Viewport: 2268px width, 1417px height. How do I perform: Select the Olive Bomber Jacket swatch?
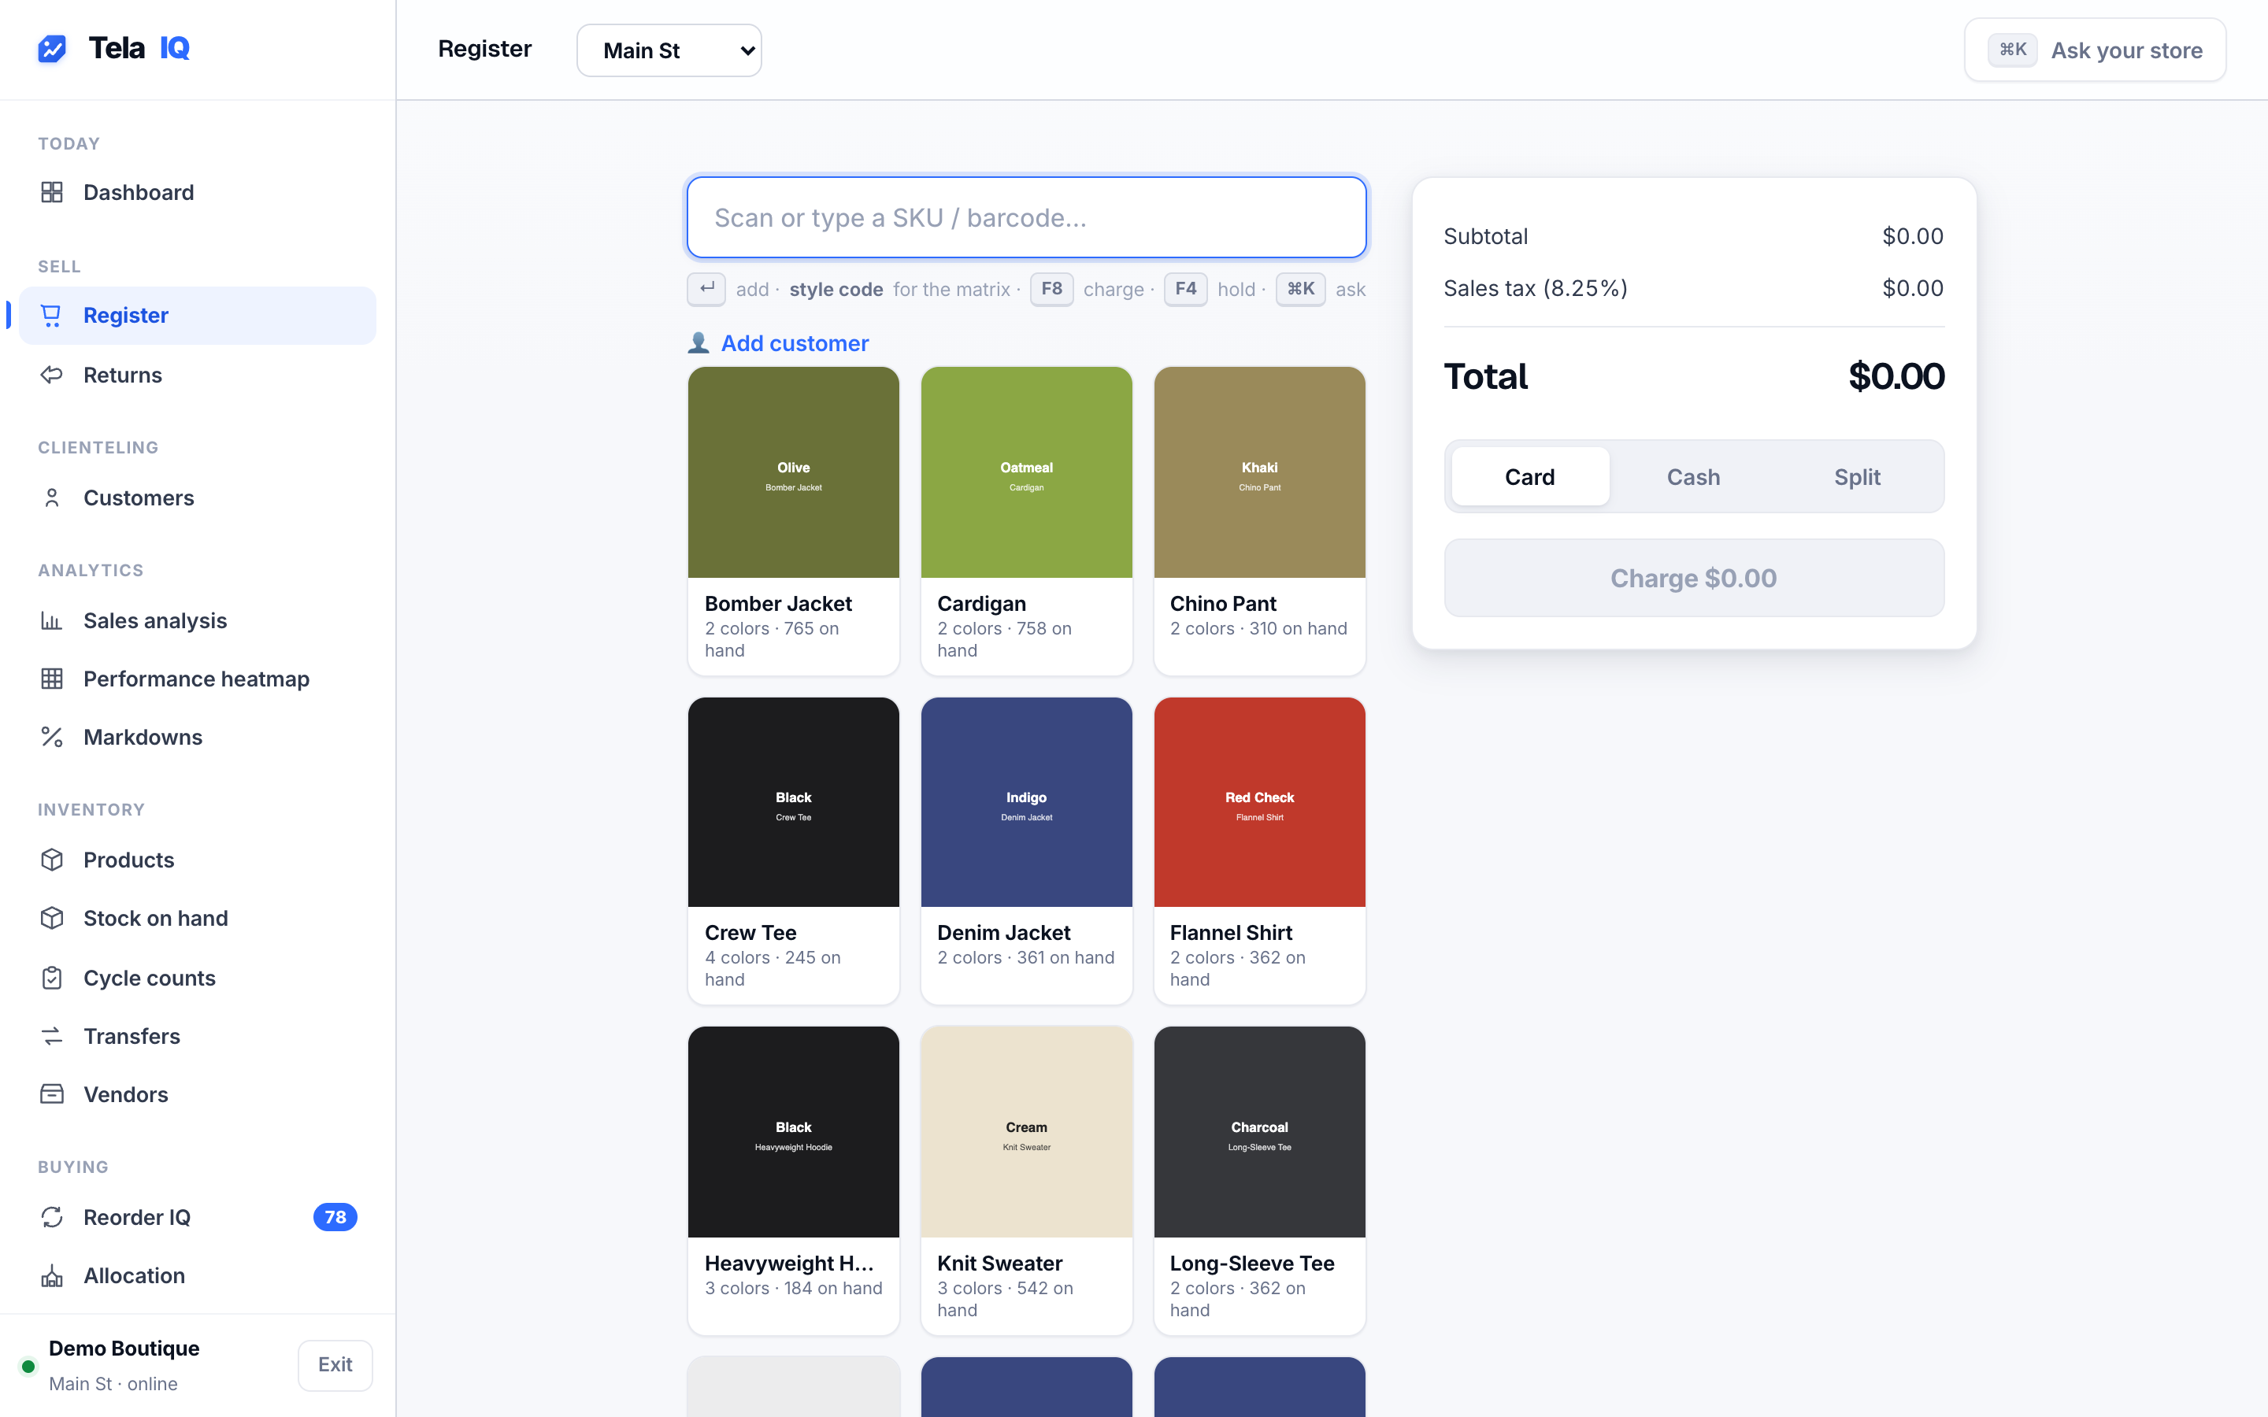pos(793,472)
